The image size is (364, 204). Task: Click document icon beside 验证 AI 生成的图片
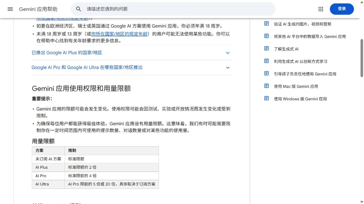(x=266, y=24)
